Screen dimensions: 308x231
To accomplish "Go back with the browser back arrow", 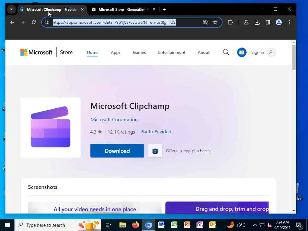I will 12,22.
